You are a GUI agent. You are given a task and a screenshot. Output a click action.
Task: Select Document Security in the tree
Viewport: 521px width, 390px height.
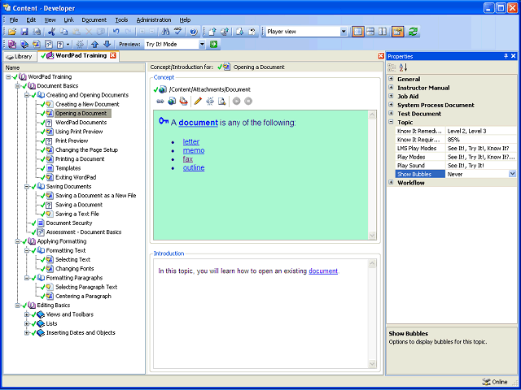point(69,223)
